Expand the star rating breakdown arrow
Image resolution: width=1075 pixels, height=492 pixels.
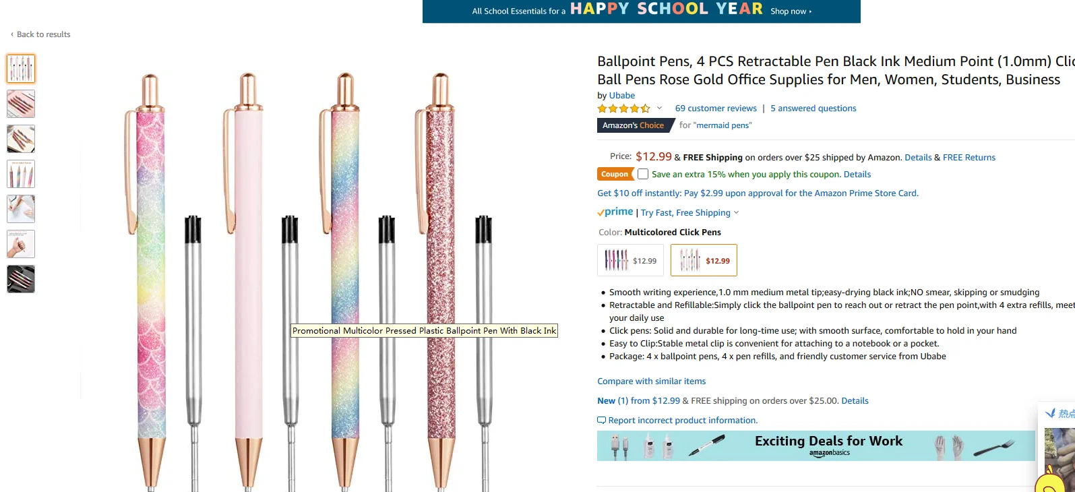pos(659,109)
